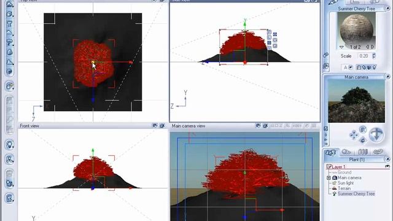Click the pan camera four-arrow control
The image size is (393, 221).
pyautogui.click(x=354, y=135)
